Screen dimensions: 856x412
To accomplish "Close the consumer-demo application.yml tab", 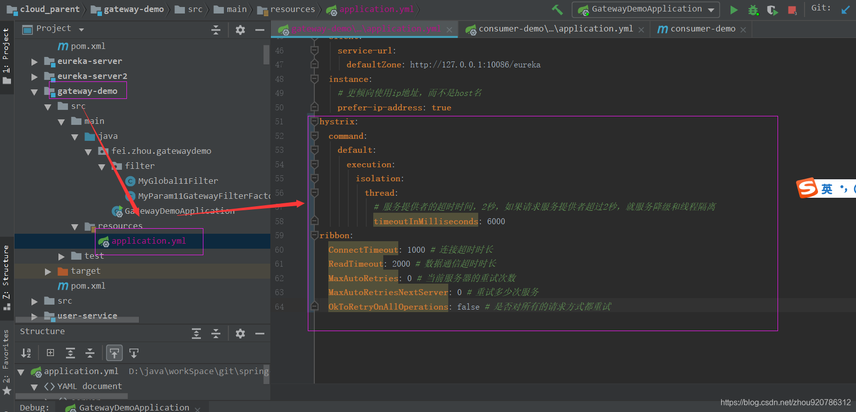I will [641, 30].
